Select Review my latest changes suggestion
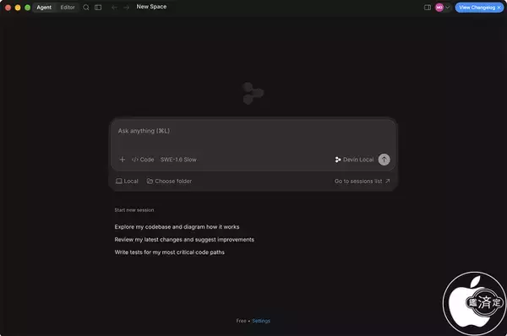This screenshot has width=507, height=336. pos(184,240)
